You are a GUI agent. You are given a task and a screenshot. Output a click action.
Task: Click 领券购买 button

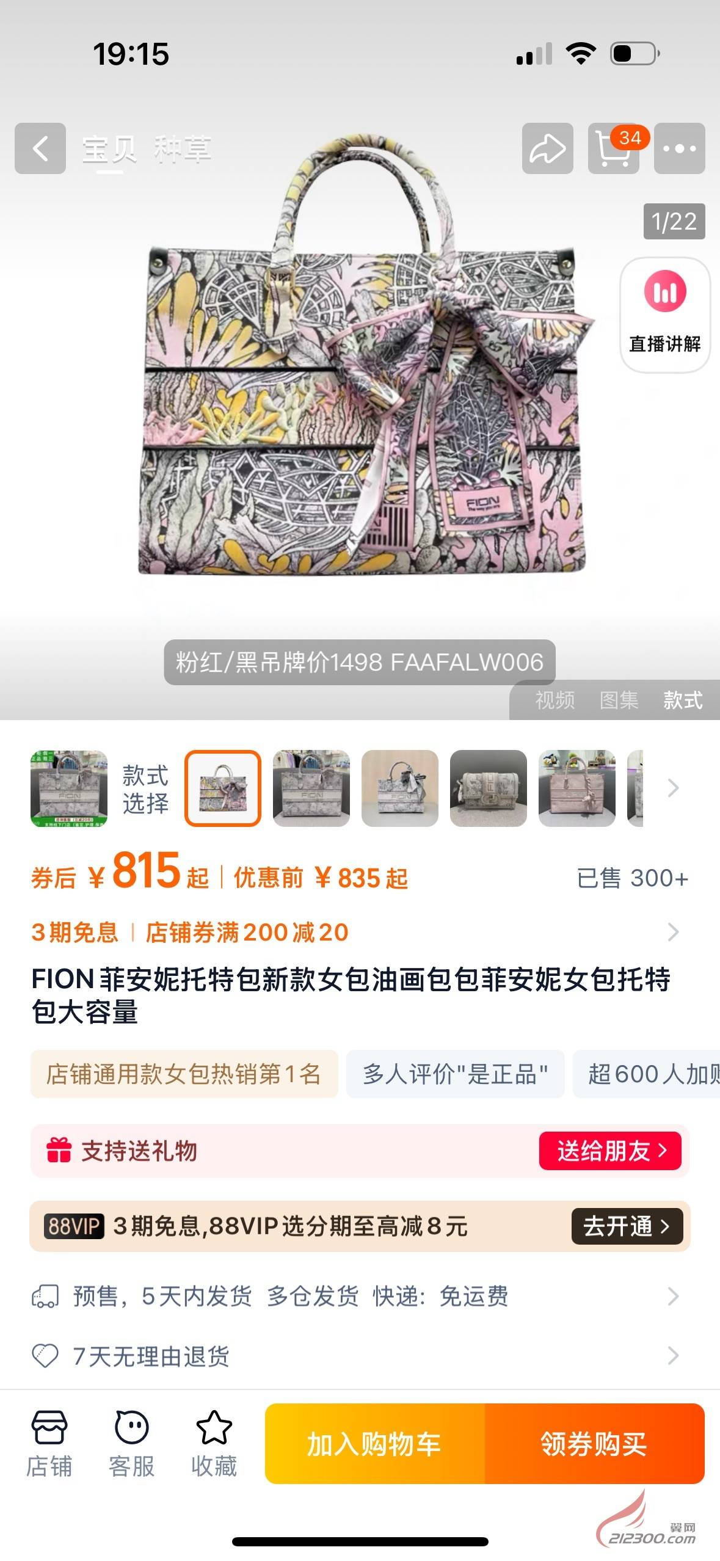[594, 1444]
